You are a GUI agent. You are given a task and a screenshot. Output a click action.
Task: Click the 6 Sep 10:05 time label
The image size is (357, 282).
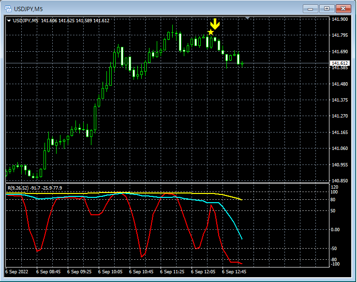coord(110,272)
